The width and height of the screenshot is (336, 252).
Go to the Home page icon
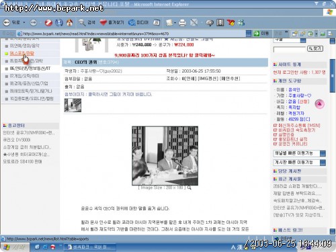[70, 22]
